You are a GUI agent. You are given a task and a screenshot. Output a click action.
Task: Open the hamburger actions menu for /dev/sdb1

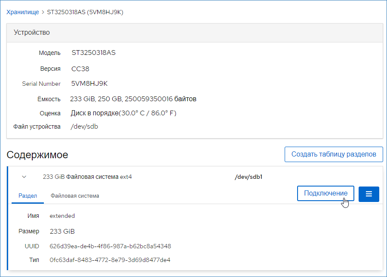click(369, 194)
